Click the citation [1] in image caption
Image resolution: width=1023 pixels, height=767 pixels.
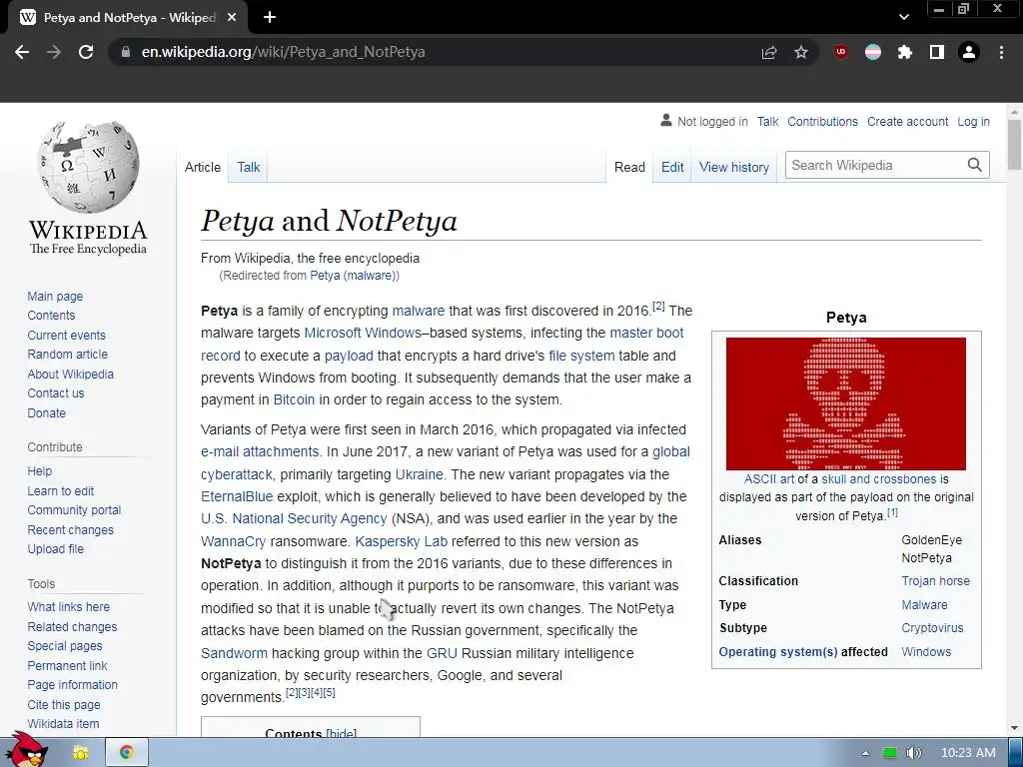coord(892,512)
